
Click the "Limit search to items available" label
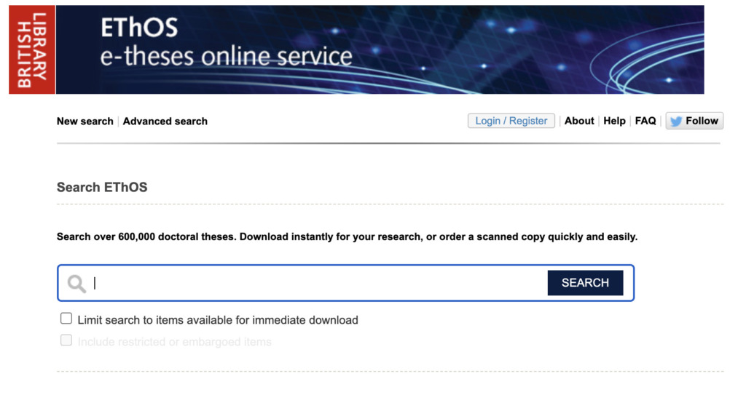point(218,320)
